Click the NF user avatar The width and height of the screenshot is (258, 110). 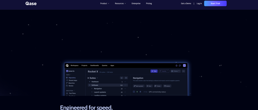pyautogui.click(x=184, y=65)
